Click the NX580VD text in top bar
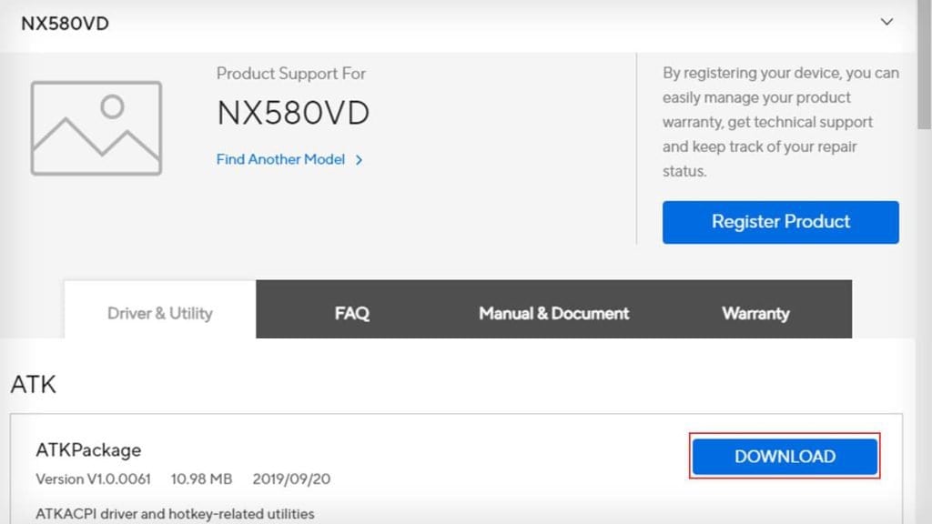932x524 pixels. click(65, 23)
